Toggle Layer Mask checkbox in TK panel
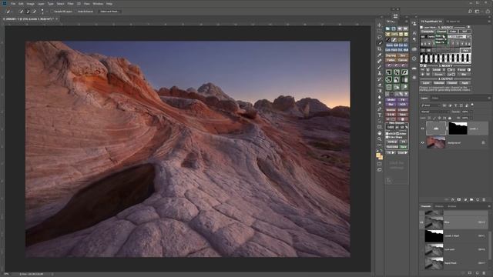The height and width of the screenshot is (277, 493). click(x=421, y=28)
